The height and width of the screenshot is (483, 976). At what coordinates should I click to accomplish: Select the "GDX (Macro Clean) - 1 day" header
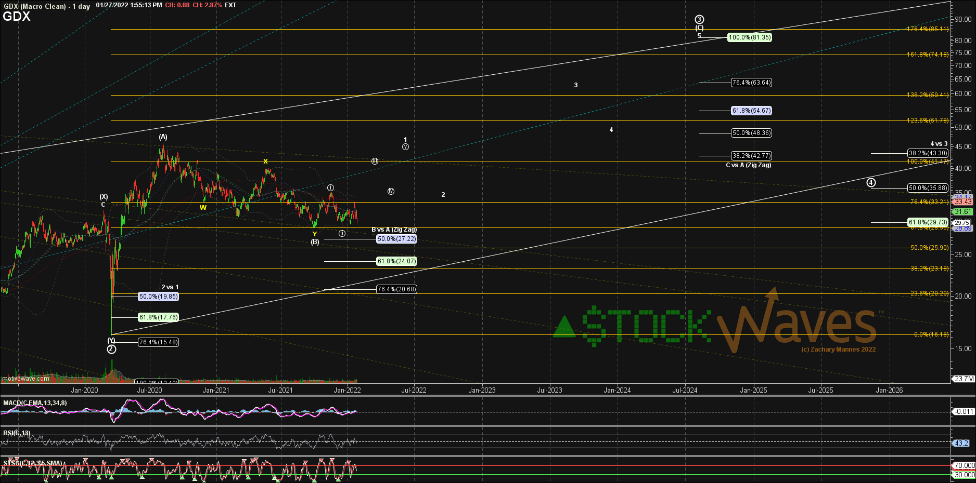click(x=47, y=6)
